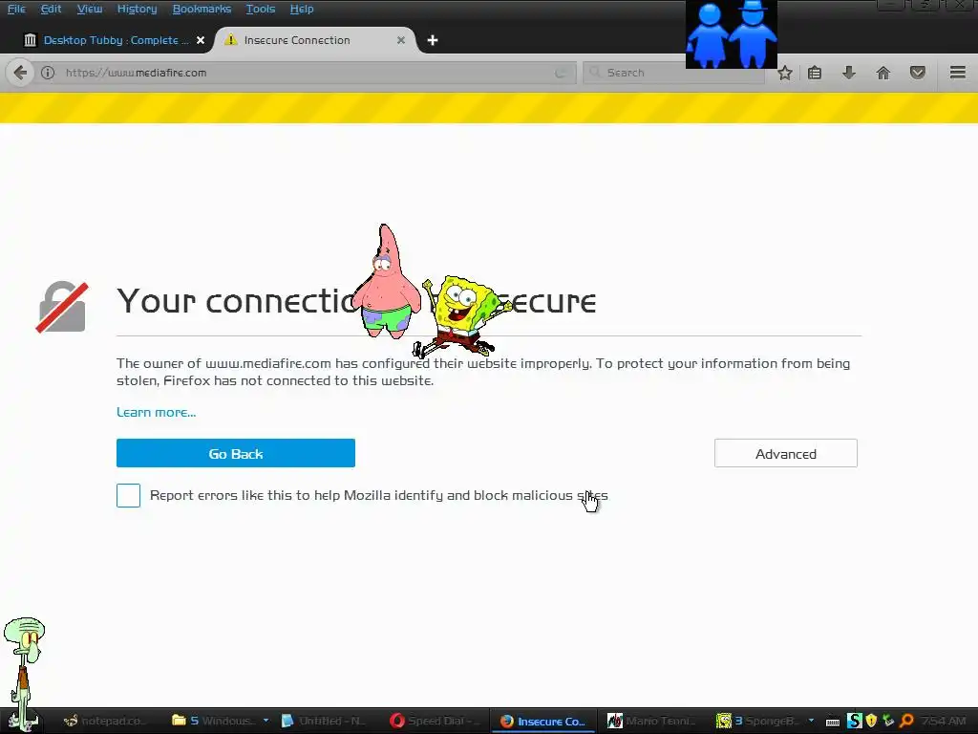Viewport: 978px width, 734px height.
Task: Enable reporting errors to Mozilla checkbox
Action: tap(129, 496)
